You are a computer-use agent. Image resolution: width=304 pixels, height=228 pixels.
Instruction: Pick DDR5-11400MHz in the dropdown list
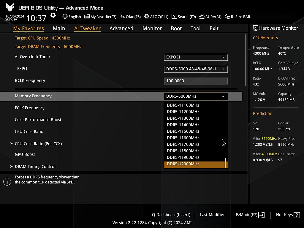[194, 125]
